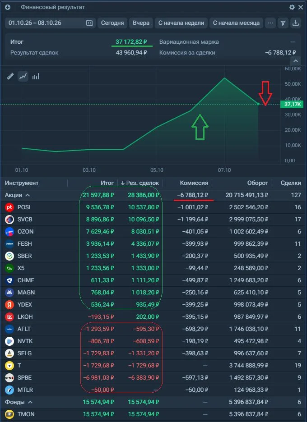This screenshot has width=307, height=422.
Task: Click YDEX instrument logo
Action: click(9, 305)
